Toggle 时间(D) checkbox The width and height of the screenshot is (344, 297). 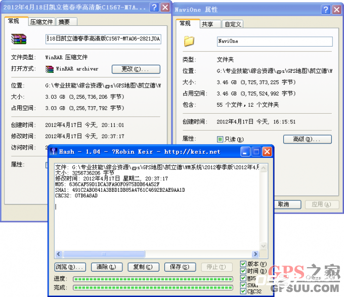coord(243,271)
